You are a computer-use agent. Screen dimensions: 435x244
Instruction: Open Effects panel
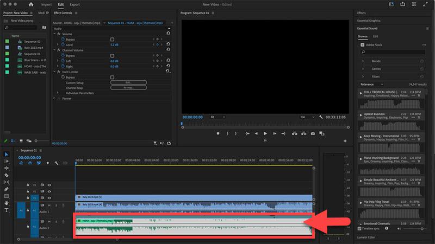[362, 13]
